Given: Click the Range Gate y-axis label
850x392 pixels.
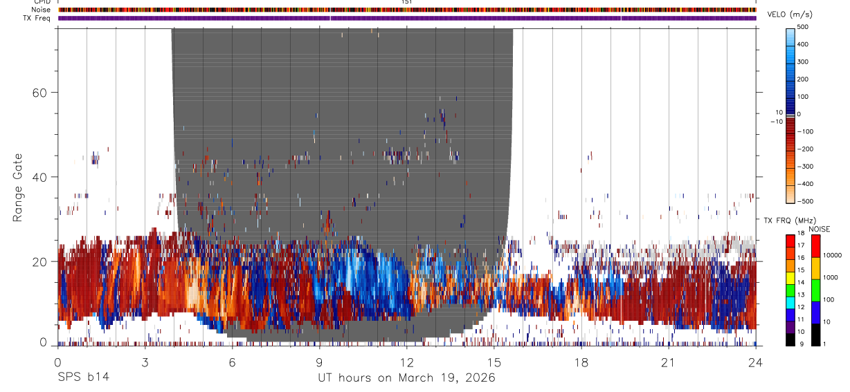Looking at the screenshot, I should [17, 188].
